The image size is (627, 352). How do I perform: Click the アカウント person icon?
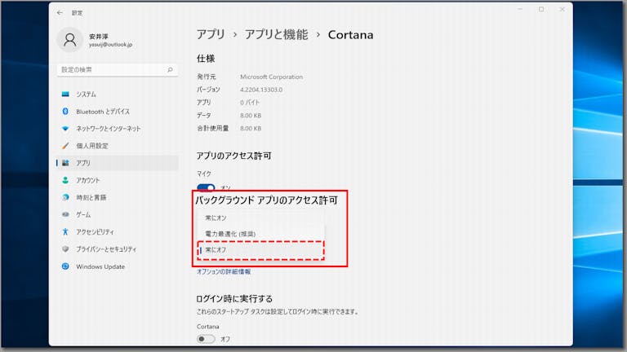[x=65, y=180]
